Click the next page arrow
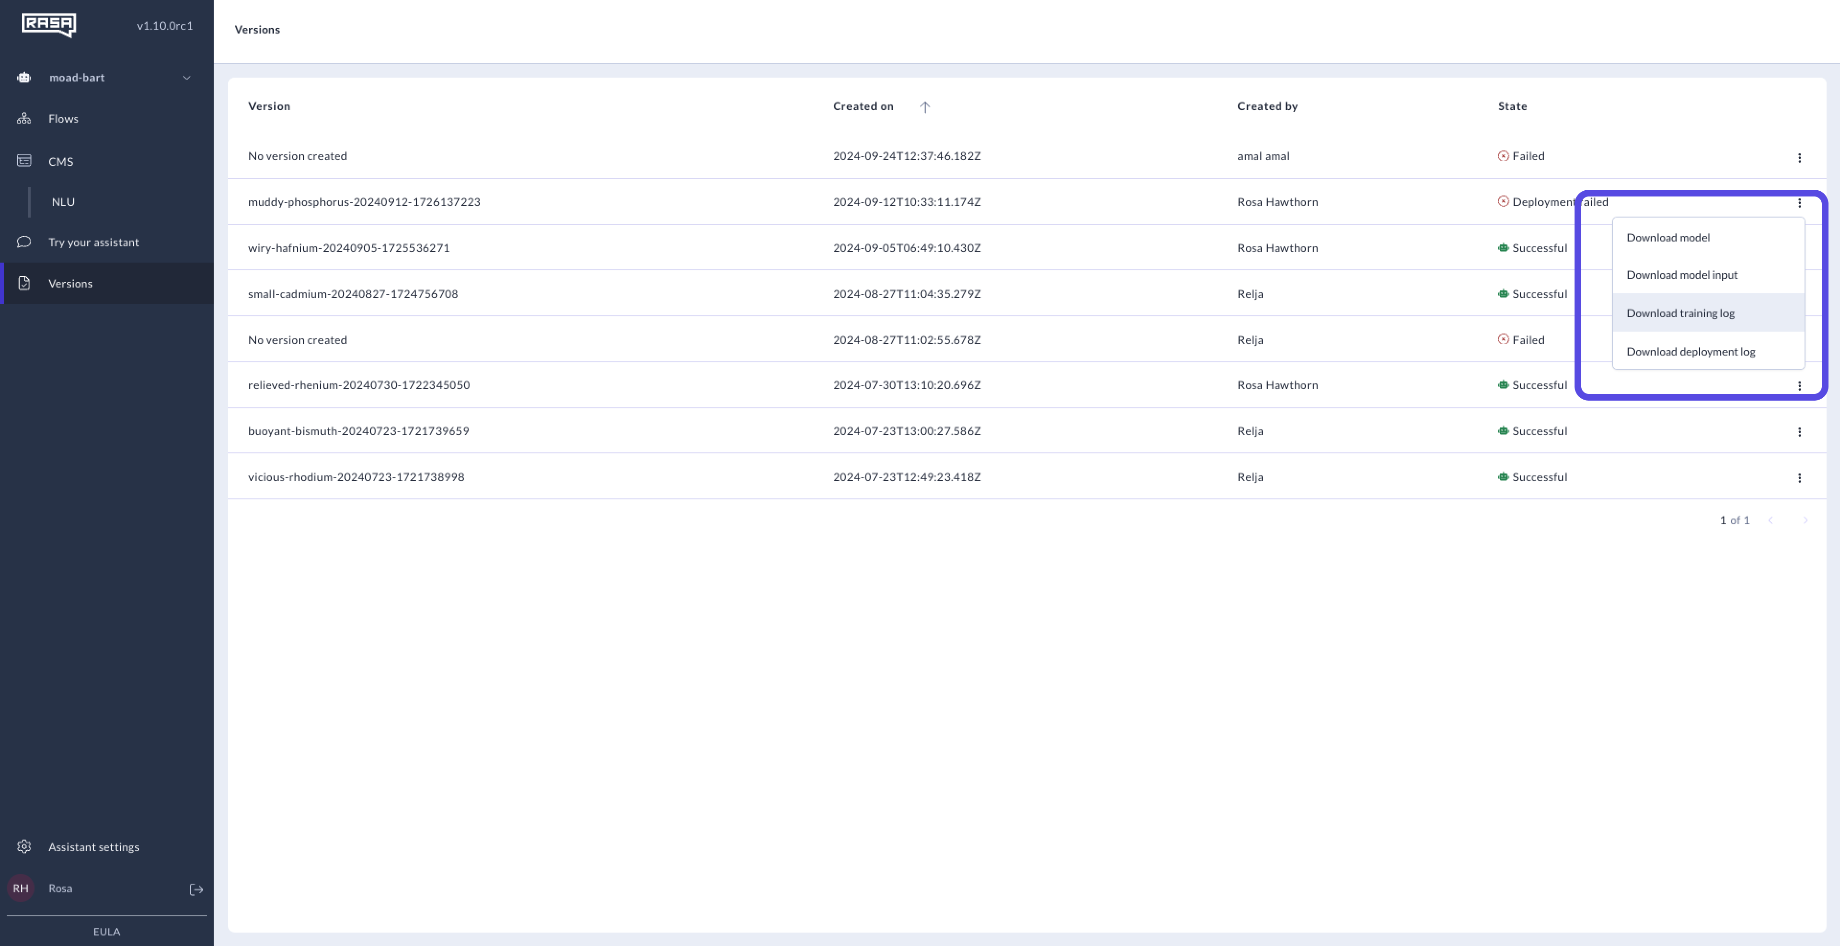This screenshot has width=1840, height=946. pos(1804,521)
